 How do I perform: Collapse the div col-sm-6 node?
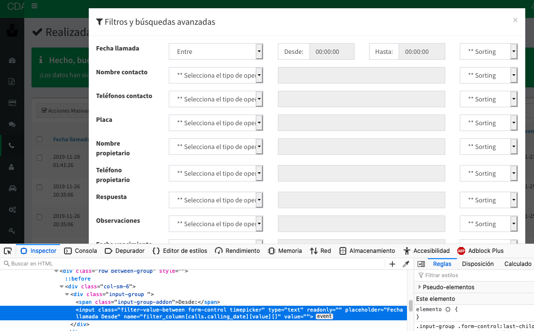(x=62, y=287)
